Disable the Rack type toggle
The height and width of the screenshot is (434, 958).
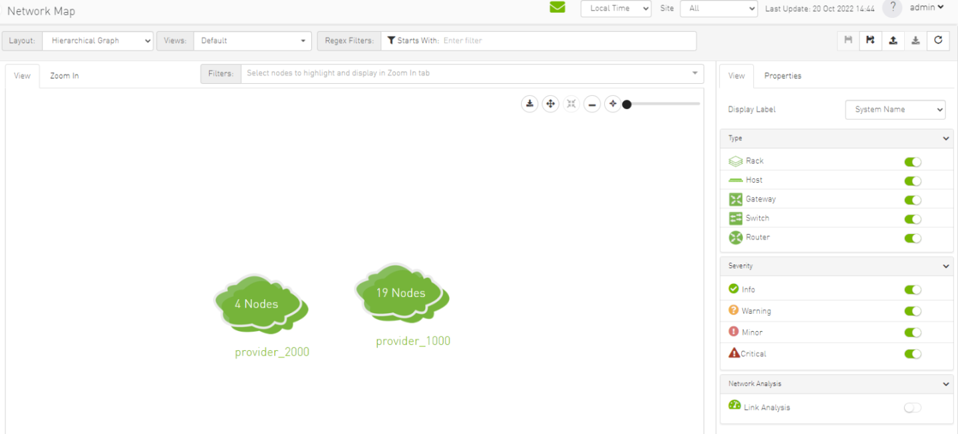(913, 162)
